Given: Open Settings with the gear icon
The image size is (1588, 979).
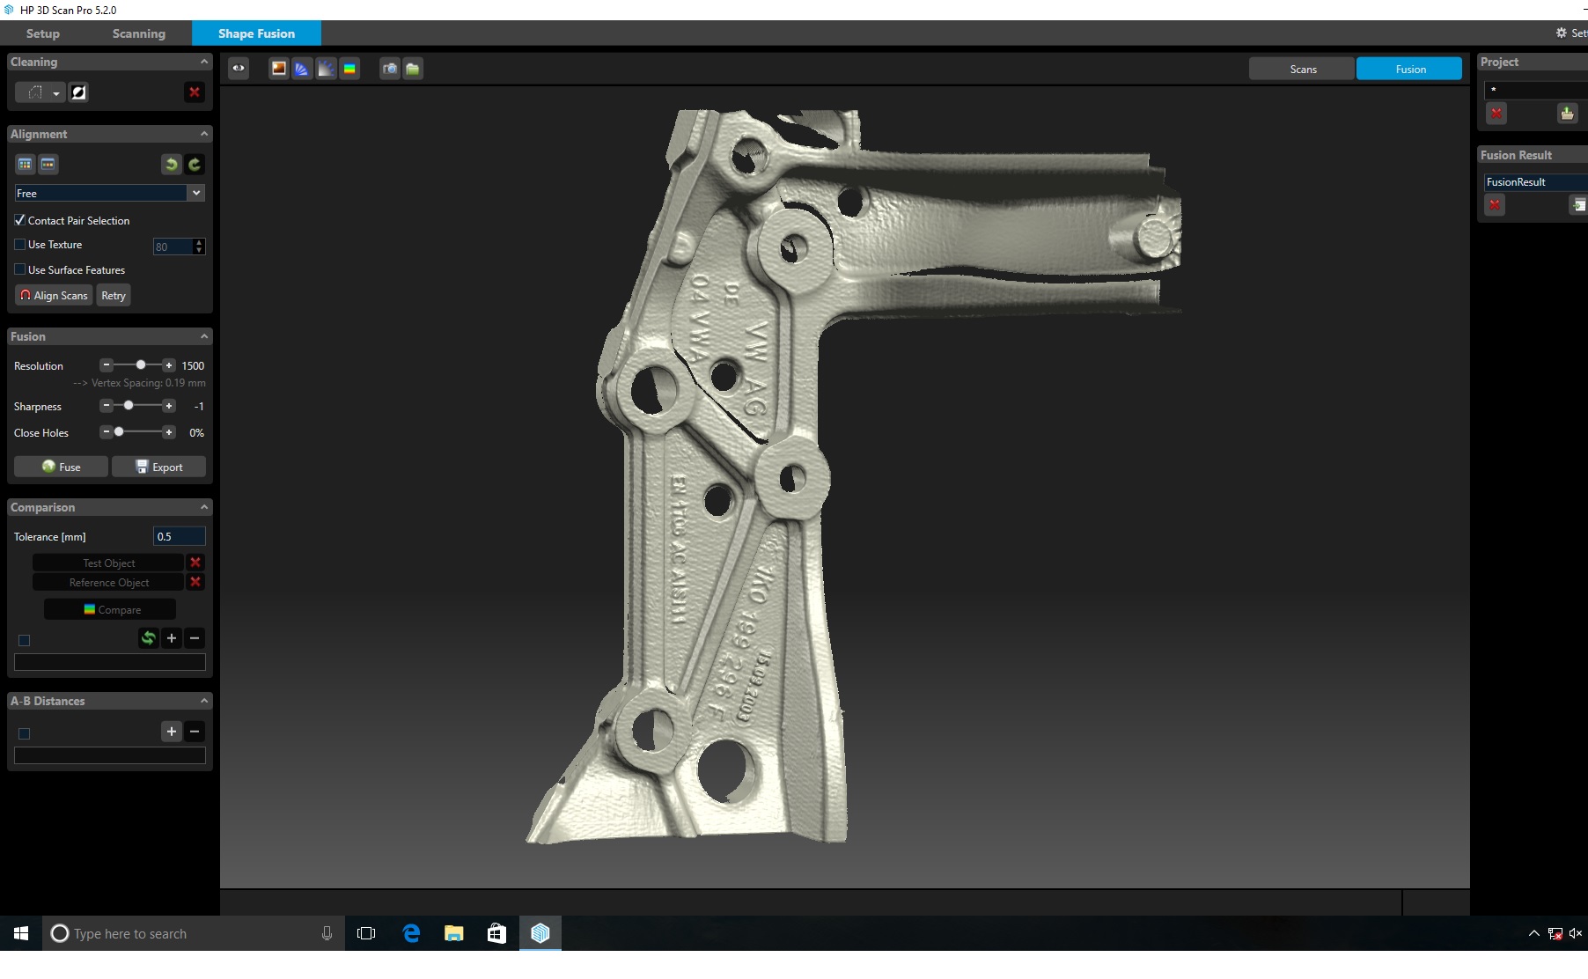Looking at the screenshot, I should [x=1562, y=33].
